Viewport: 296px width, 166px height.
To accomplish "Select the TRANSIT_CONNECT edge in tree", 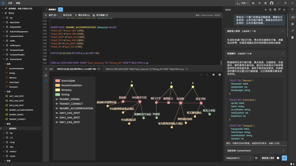I will [17, 119].
